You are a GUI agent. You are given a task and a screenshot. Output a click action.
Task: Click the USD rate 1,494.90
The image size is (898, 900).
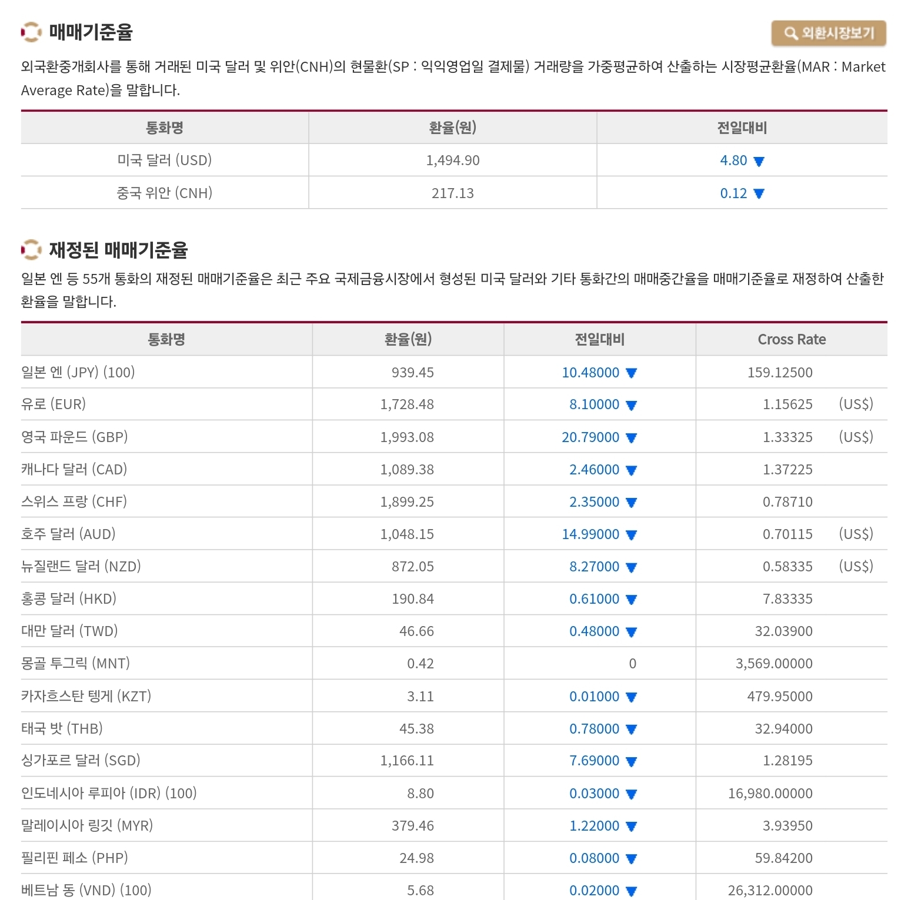(453, 160)
